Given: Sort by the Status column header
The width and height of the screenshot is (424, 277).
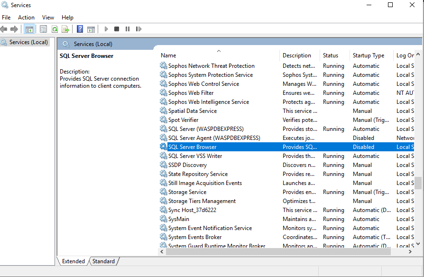Looking at the screenshot, I should coord(334,55).
